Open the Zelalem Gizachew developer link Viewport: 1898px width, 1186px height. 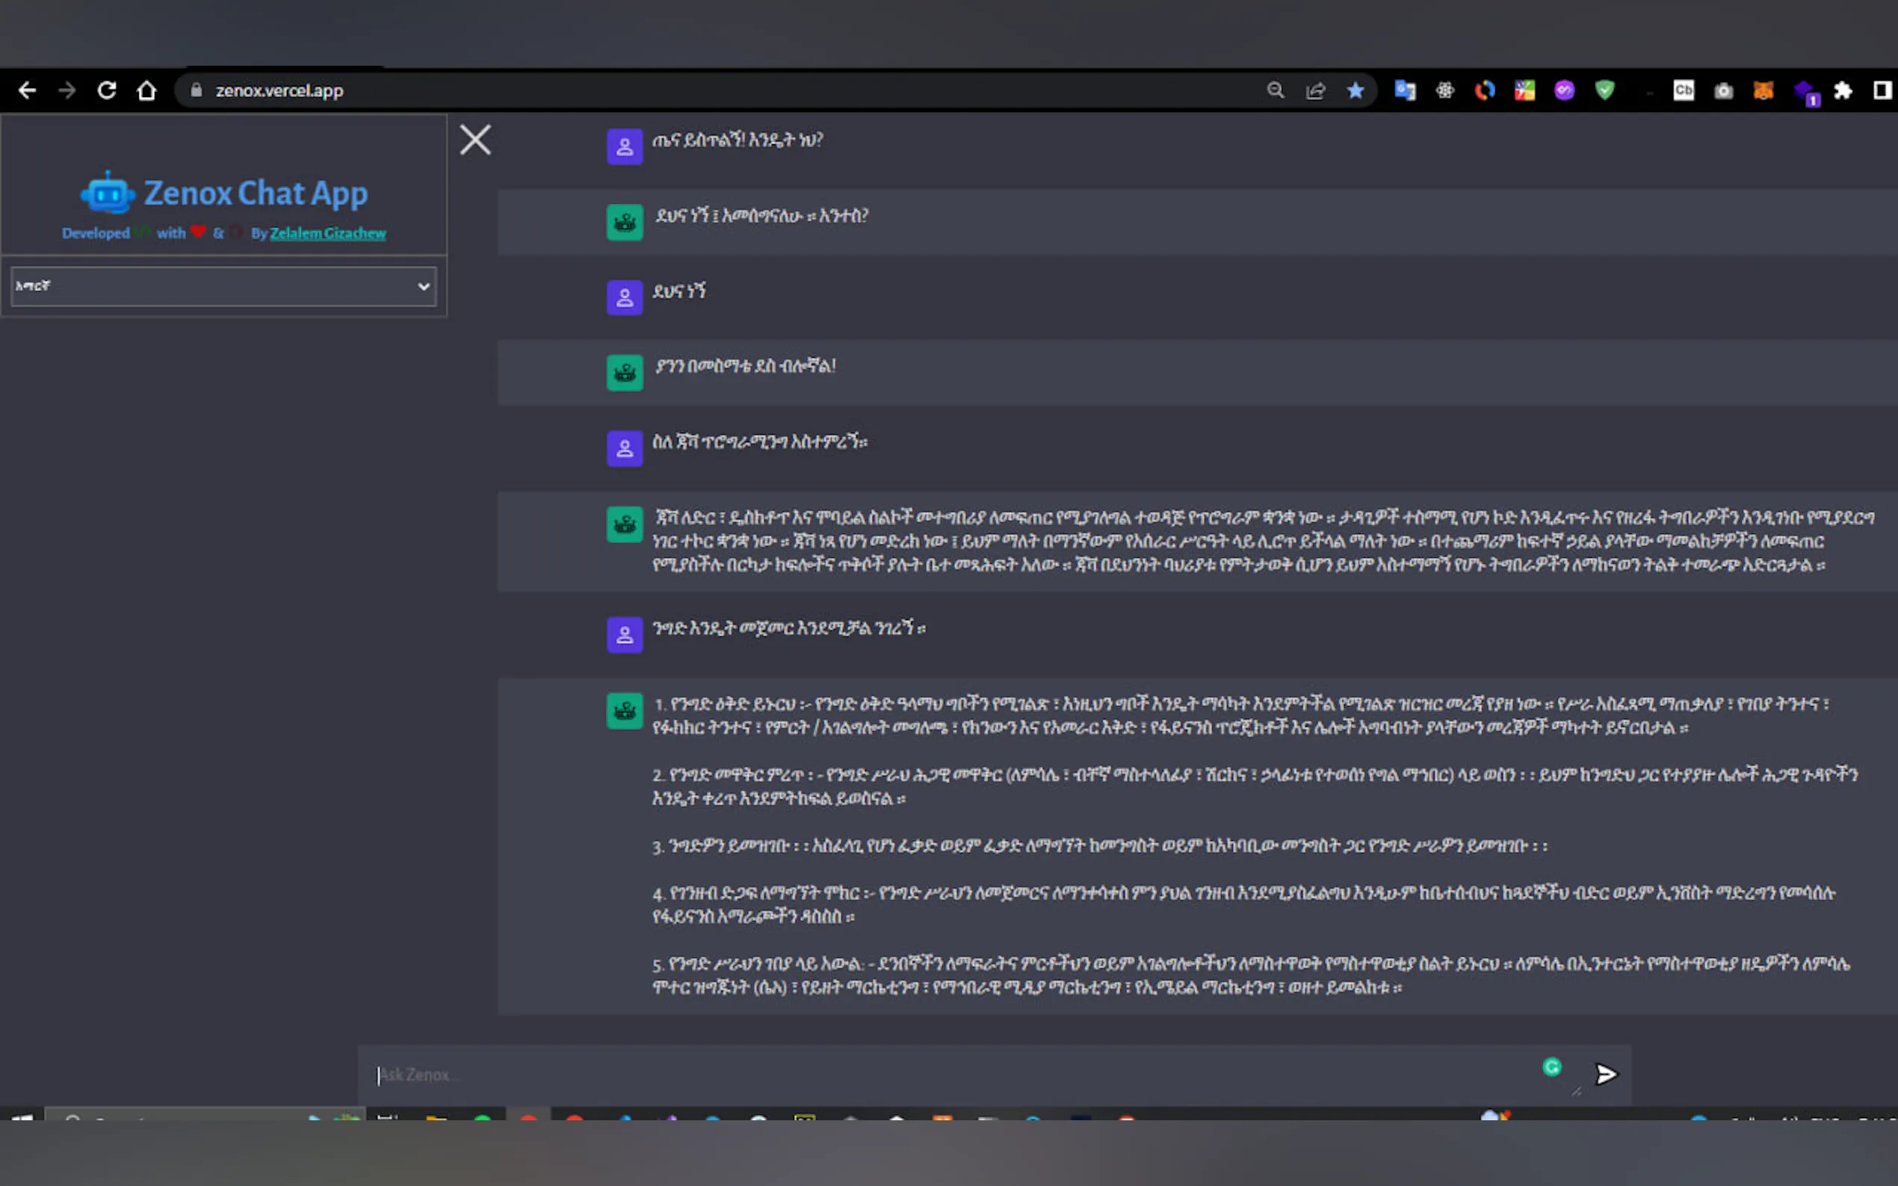(x=327, y=233)
